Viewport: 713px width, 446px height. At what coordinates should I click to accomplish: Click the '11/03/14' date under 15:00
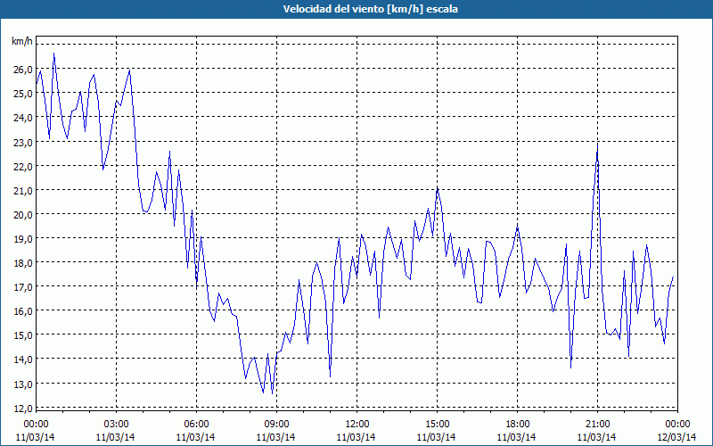tap(436, 437)
